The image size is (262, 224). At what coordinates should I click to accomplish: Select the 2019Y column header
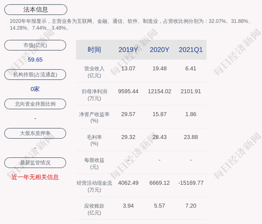point(128,50)
